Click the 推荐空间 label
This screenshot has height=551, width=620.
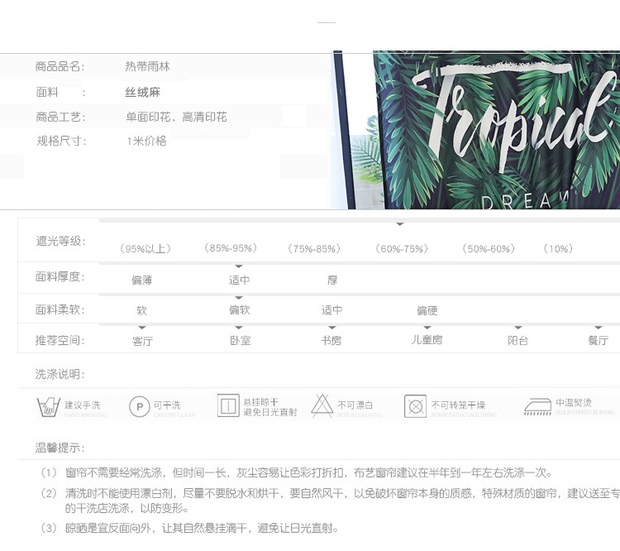pos(60,340)
